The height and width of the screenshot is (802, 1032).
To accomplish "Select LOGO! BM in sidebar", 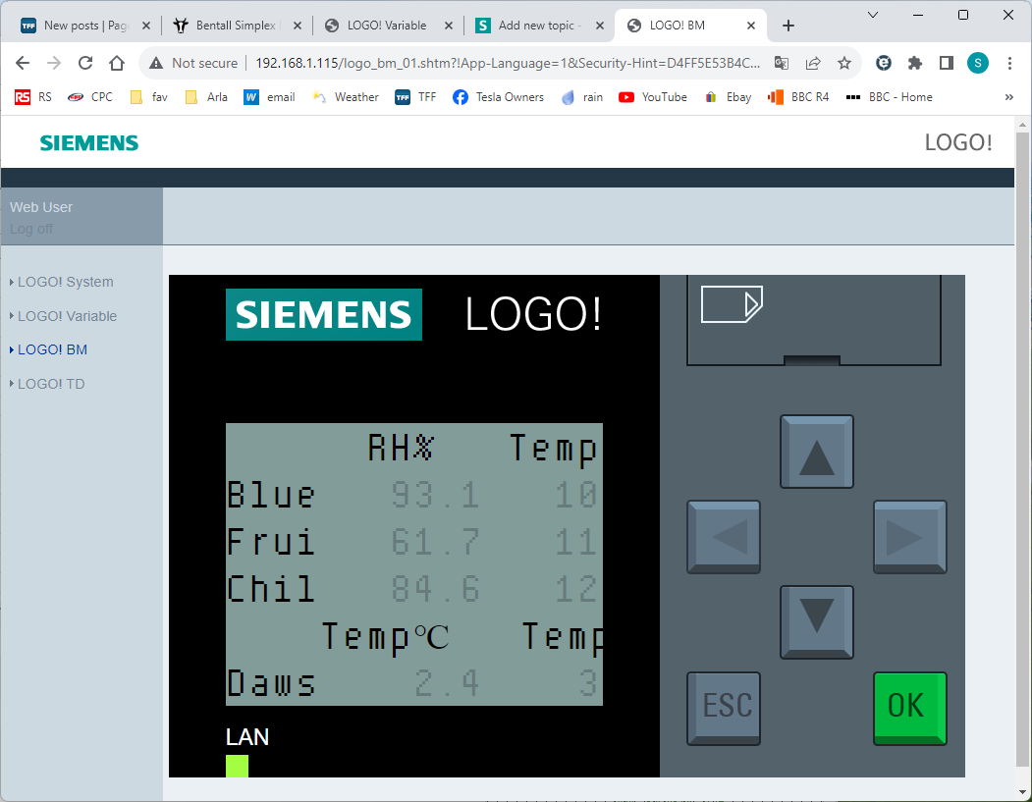I will [52, 349].
